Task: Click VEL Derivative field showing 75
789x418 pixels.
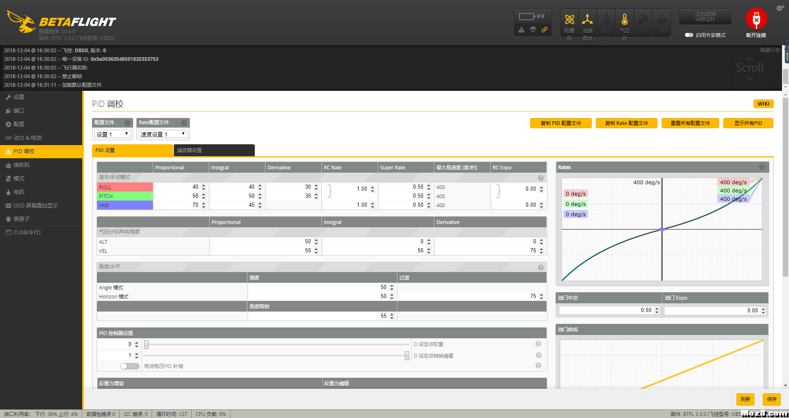Action: [489, 250]
